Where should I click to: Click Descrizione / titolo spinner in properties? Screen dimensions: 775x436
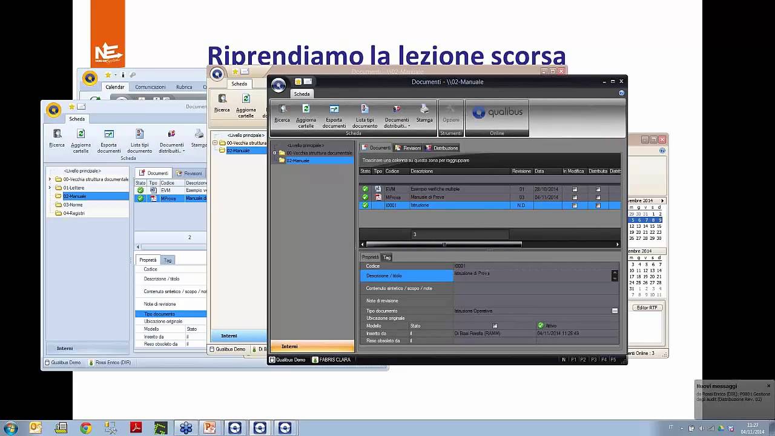[x=615, y=276]
